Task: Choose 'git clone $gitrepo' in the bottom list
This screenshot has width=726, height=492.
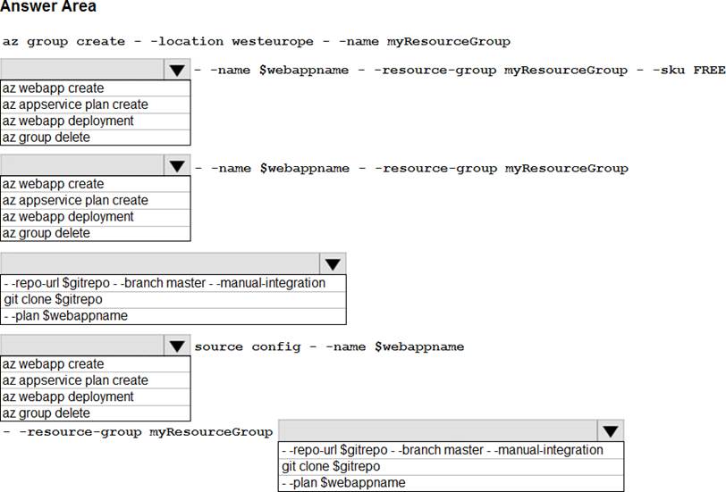Action: pos(331,466)
